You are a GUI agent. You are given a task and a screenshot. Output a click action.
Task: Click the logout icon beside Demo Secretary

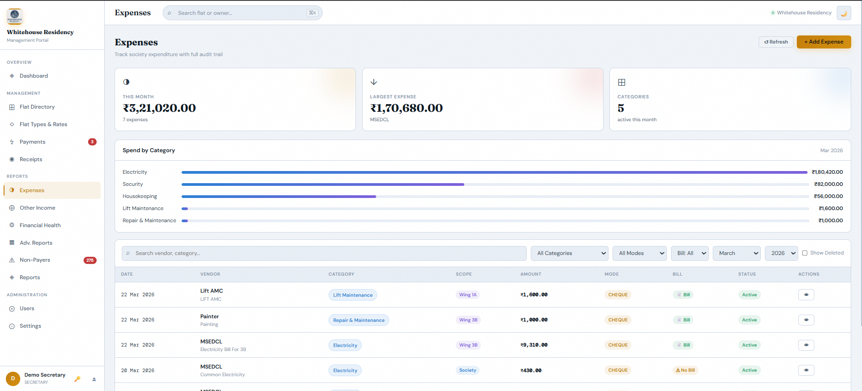click(x=94, y=379)
